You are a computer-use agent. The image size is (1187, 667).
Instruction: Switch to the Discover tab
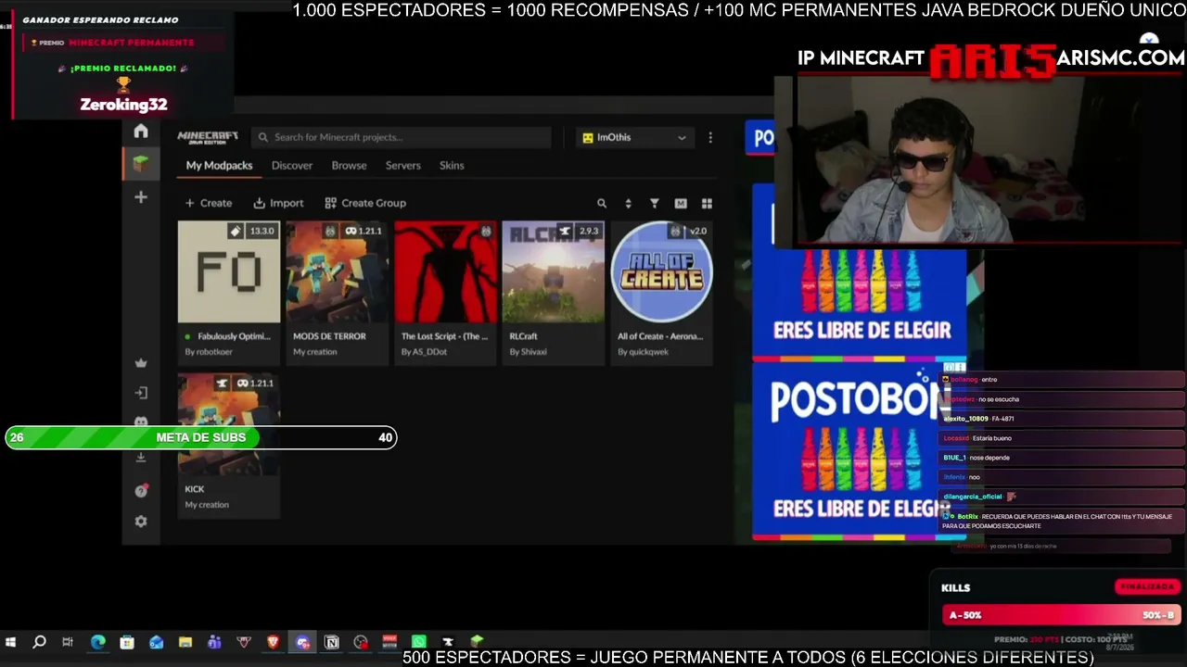point(292,166)
